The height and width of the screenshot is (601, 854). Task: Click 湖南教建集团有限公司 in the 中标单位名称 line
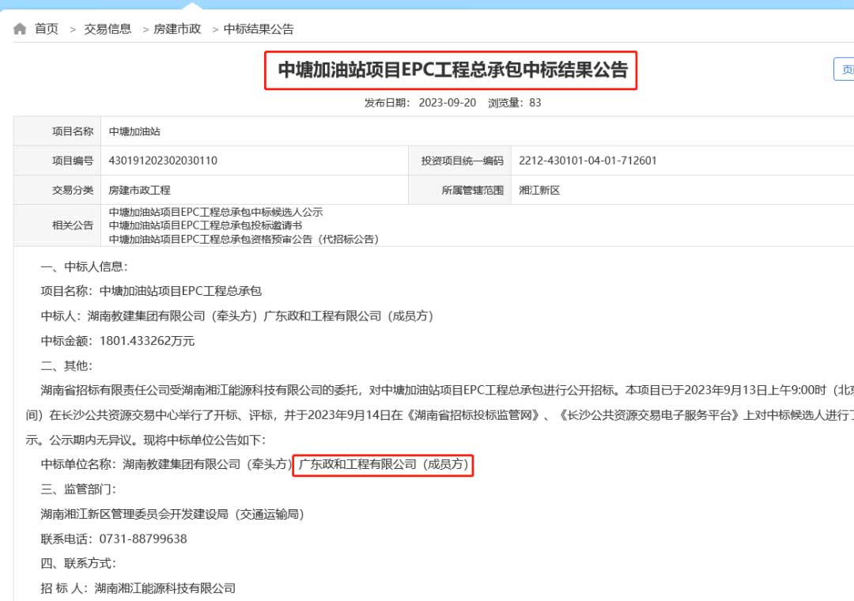181,464
